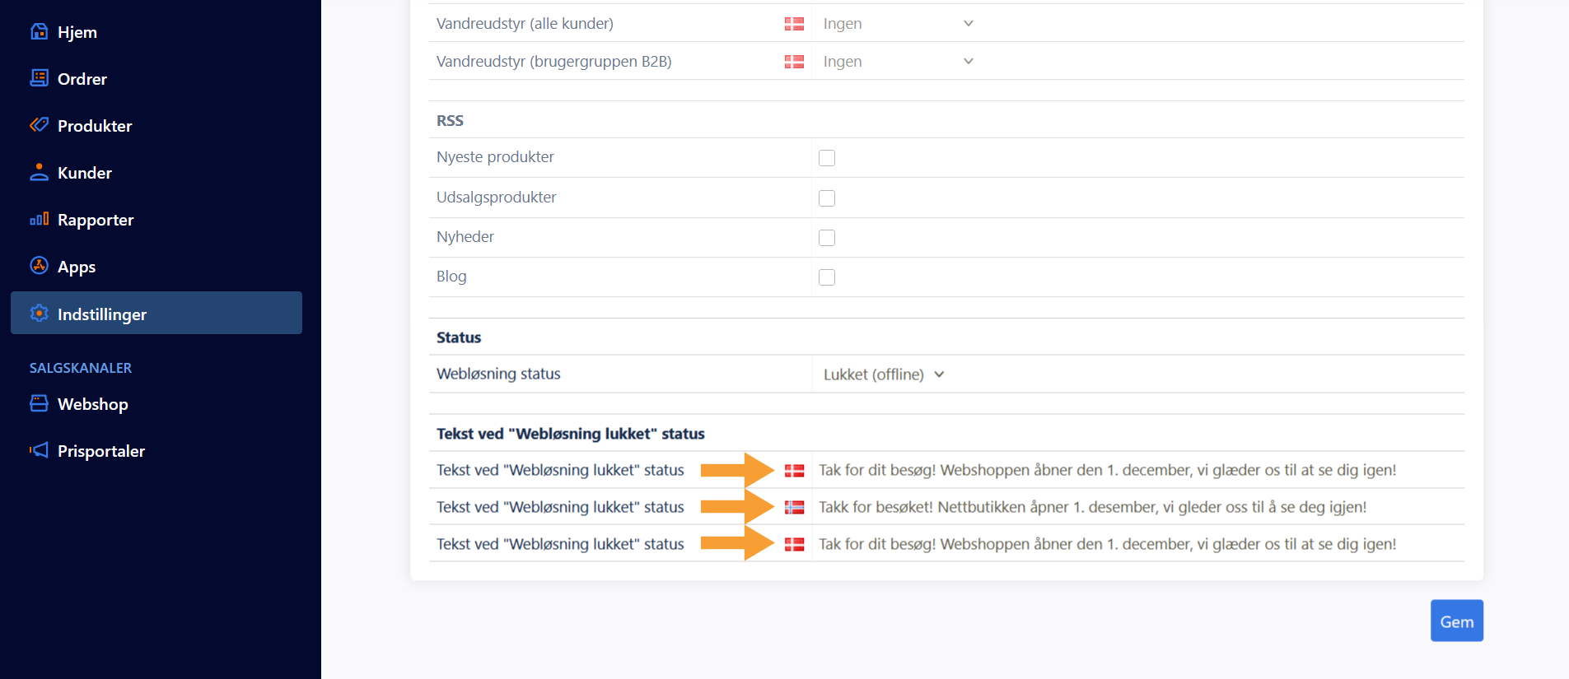Open the Vandreudstyr (alle kunder) dropdown
Screen dimensions: 1569x679
[898, 24]
